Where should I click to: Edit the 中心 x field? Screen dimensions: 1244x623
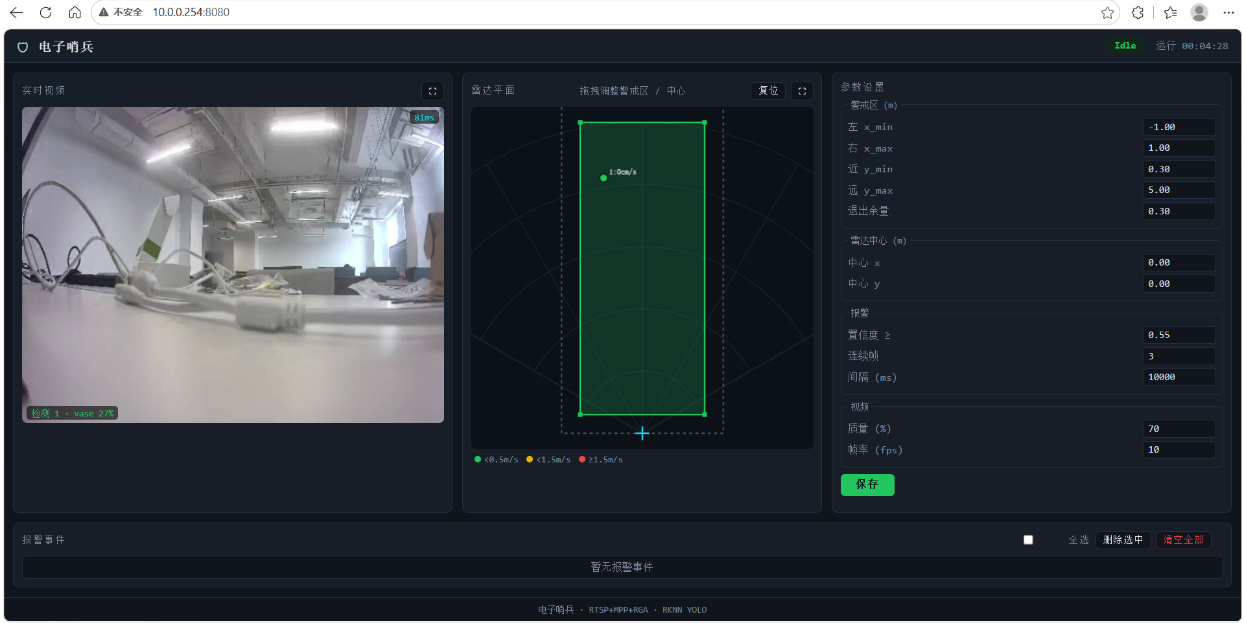click(1179, 262)
